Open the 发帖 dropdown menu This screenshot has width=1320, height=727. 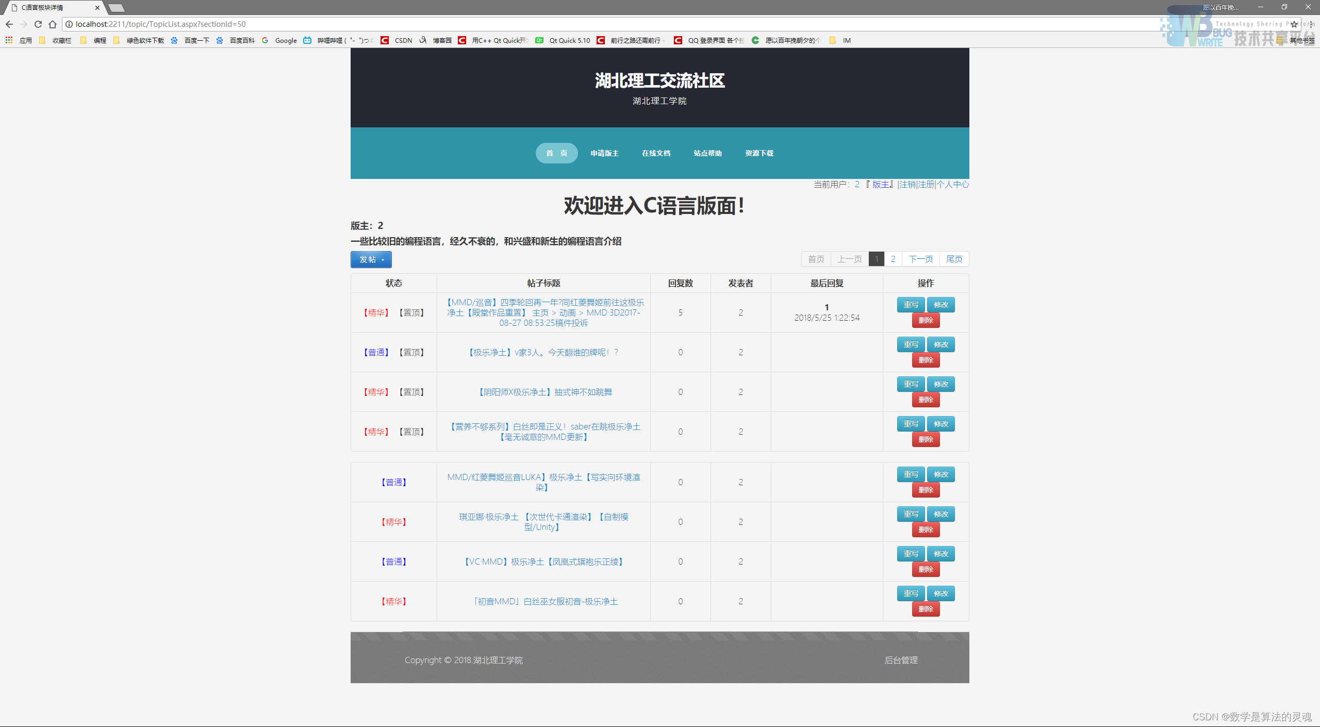(371, 260)
